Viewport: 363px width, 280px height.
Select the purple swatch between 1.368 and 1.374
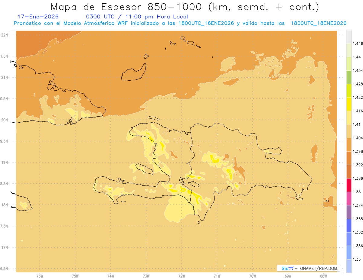coord(349,212)
